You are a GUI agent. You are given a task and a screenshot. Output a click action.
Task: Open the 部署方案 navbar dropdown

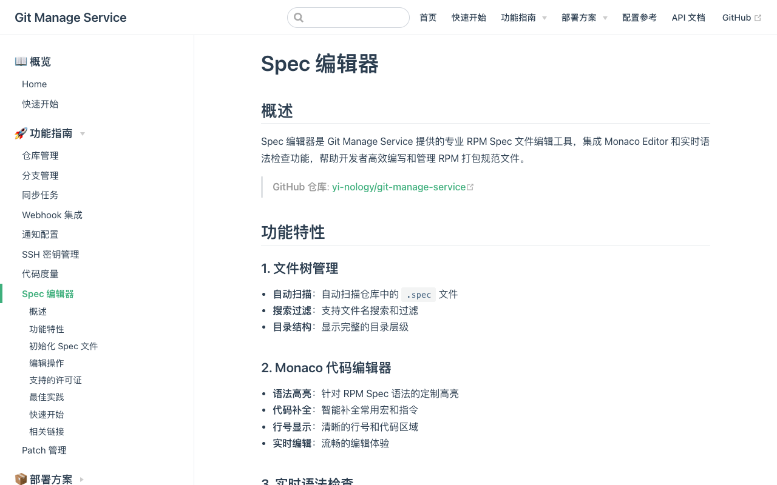[579, 18]
